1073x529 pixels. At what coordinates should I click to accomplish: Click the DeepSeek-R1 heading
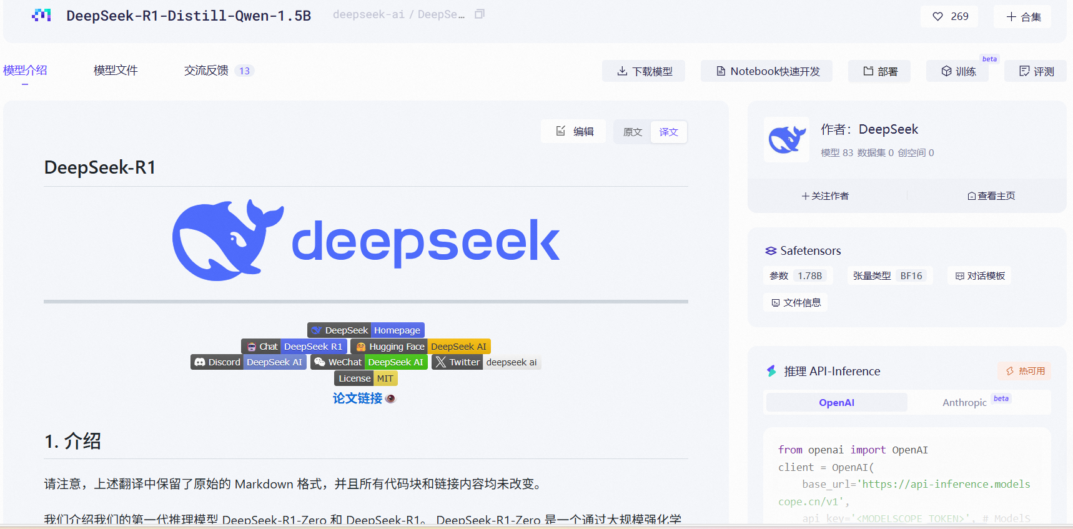(100, 167)
